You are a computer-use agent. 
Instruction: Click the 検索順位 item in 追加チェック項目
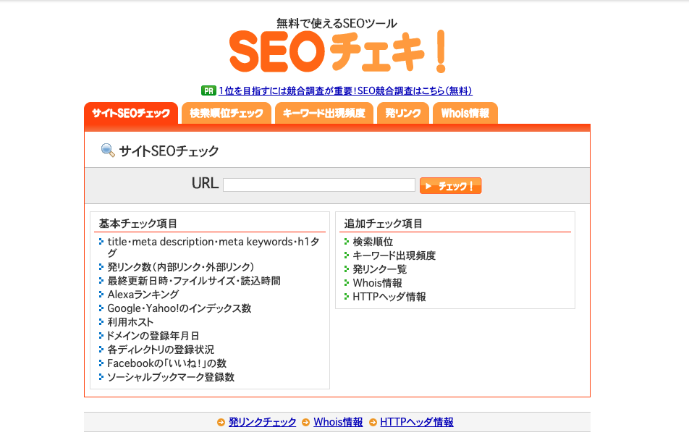373,242
